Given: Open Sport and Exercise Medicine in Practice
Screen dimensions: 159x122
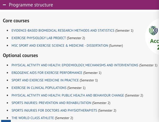Looking at the screenshot, I should tap(45, 80).
